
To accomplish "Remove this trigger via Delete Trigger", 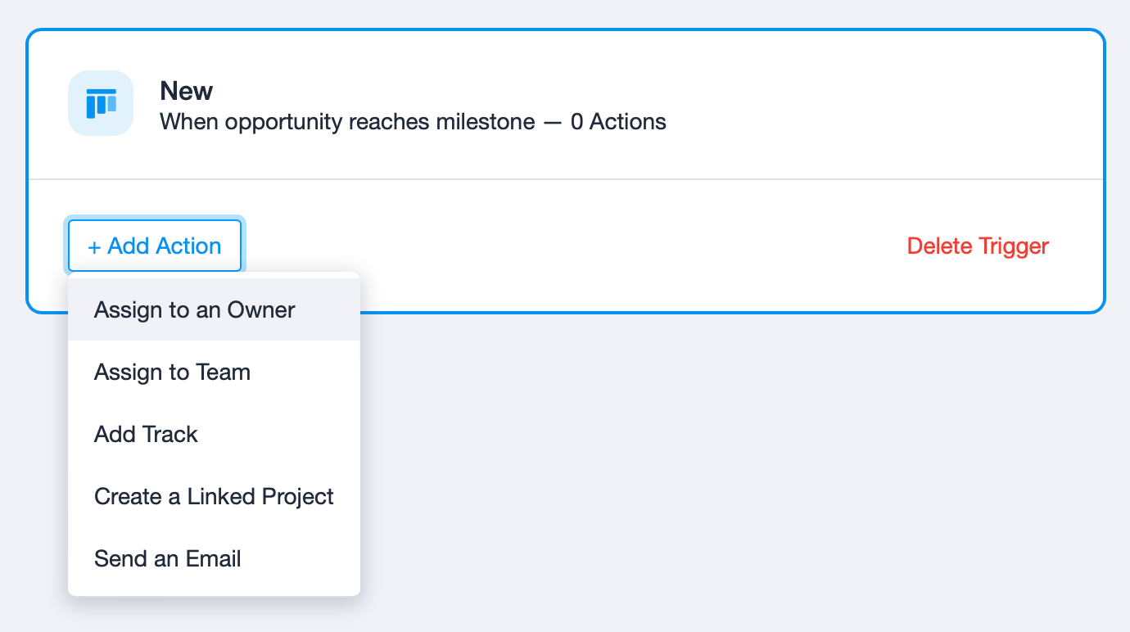I will point(978,246).
